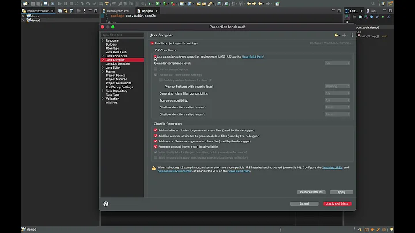Toggle Enable preview features for Java 17
The width and height of the screenshot is (415, 233).
[161, 80]
